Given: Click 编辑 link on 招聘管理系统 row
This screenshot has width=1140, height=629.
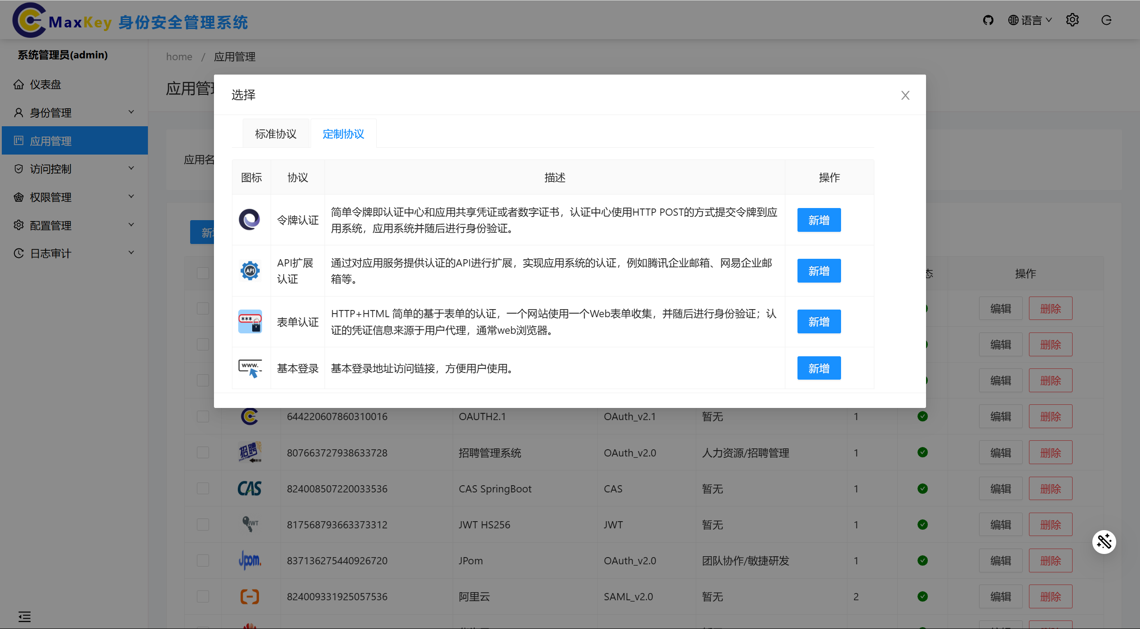Looking at the screenshot, I should (1000, 452).
